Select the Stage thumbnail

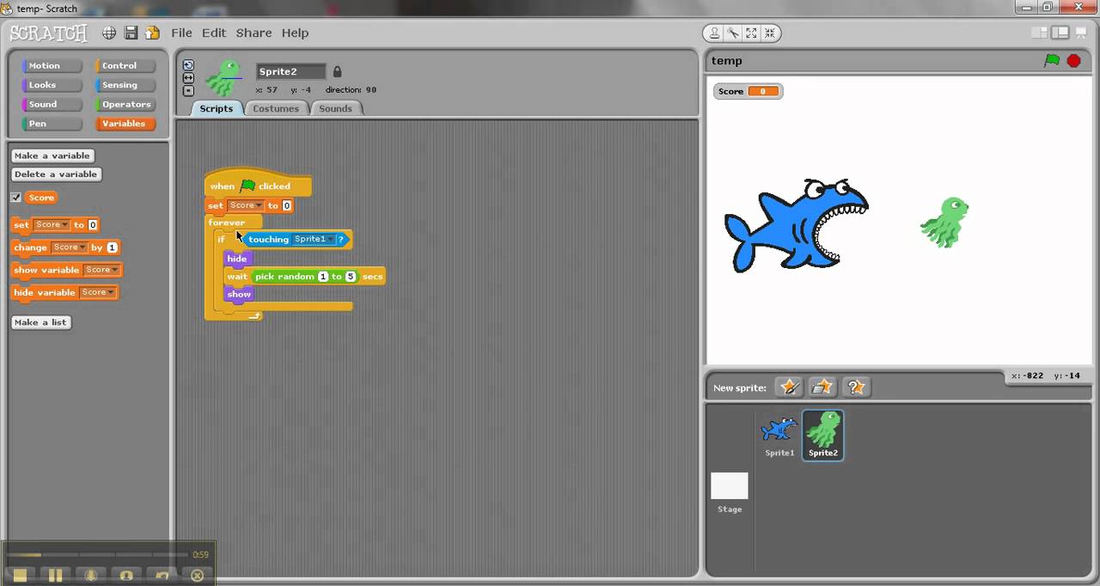tap(729, 492)
